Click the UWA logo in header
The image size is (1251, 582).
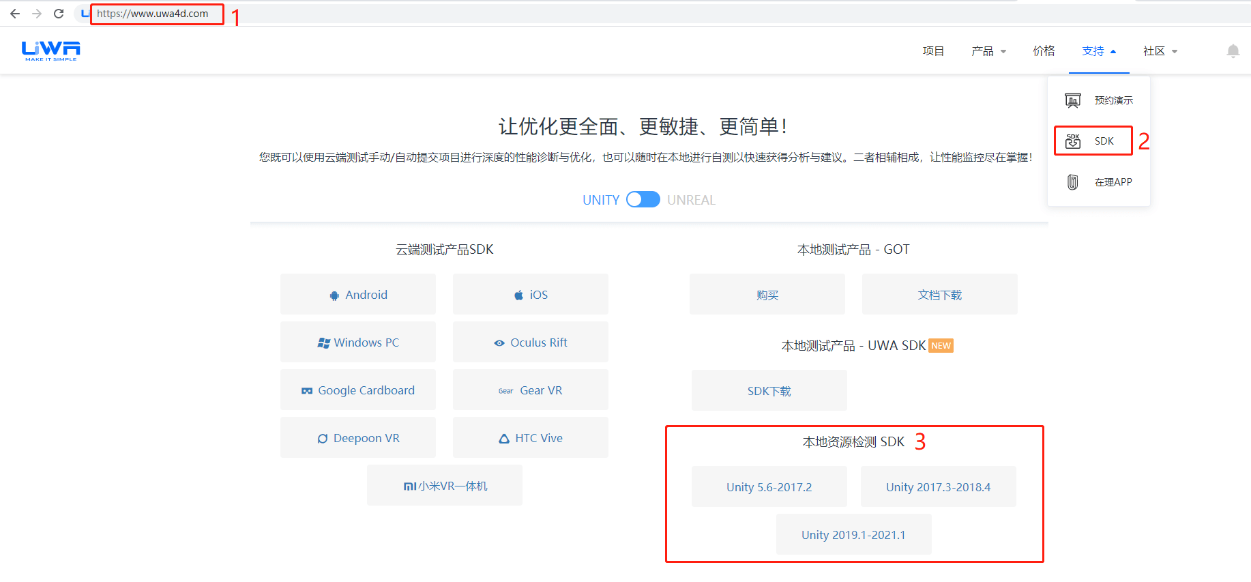[51, 50]
